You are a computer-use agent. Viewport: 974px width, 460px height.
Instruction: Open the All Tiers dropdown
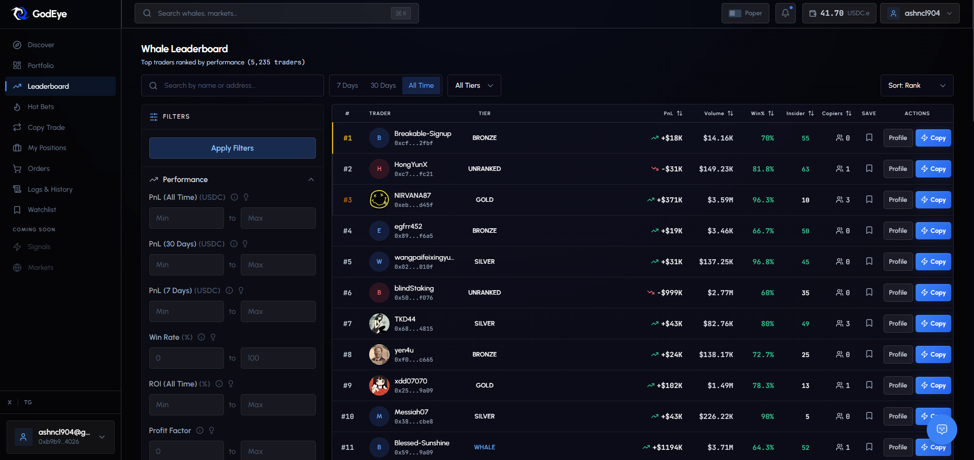click(x=473, y=85)
